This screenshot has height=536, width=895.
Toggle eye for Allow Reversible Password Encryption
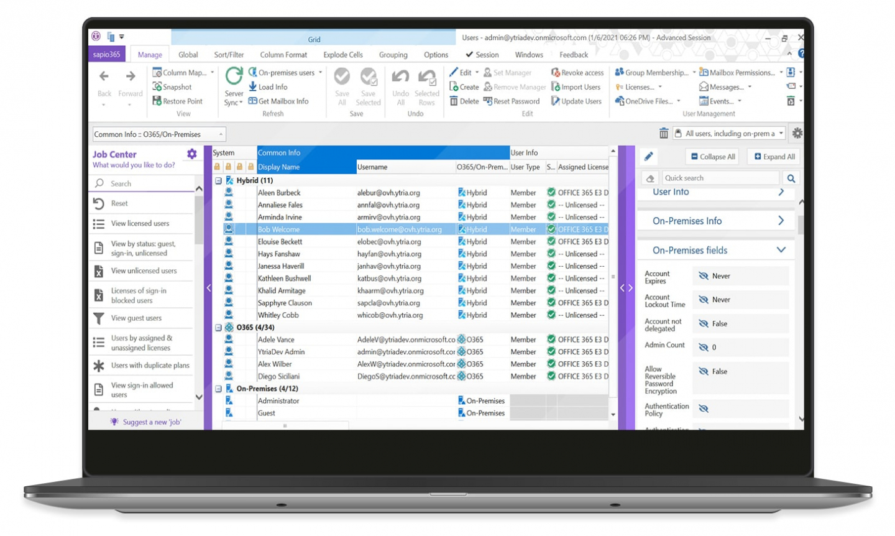pyautogui.click(x=704, y=371)
